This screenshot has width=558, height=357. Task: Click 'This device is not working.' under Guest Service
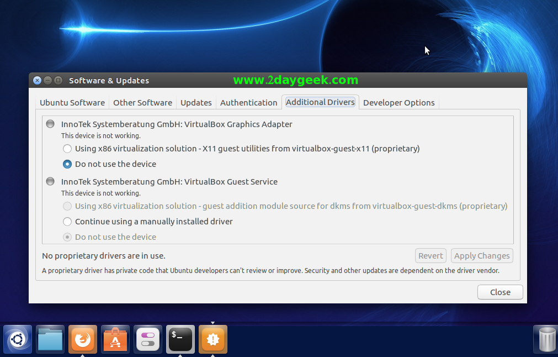click(100, 193)
